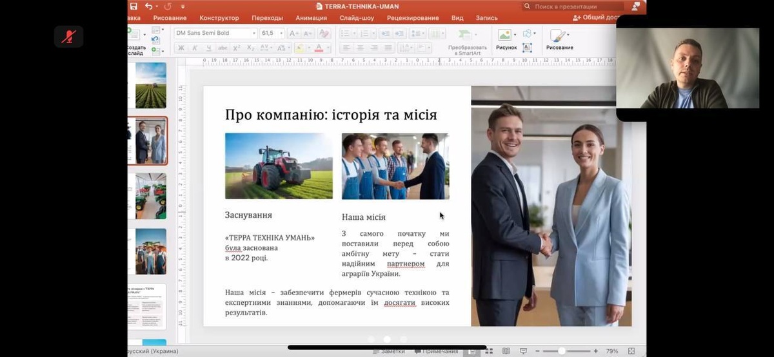
Task: Click the text highlight color swatch
Action: pos(299,48)
